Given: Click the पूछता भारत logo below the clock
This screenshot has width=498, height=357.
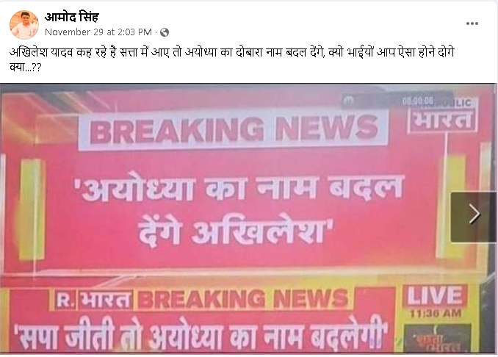Looking at the screenshot, I should coord(437,339).
